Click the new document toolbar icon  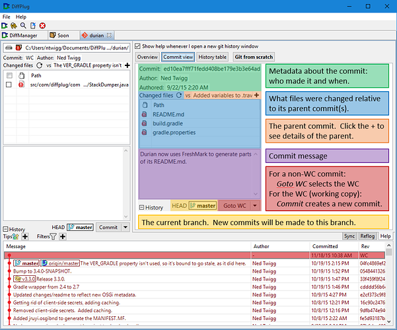click(33, 26)
